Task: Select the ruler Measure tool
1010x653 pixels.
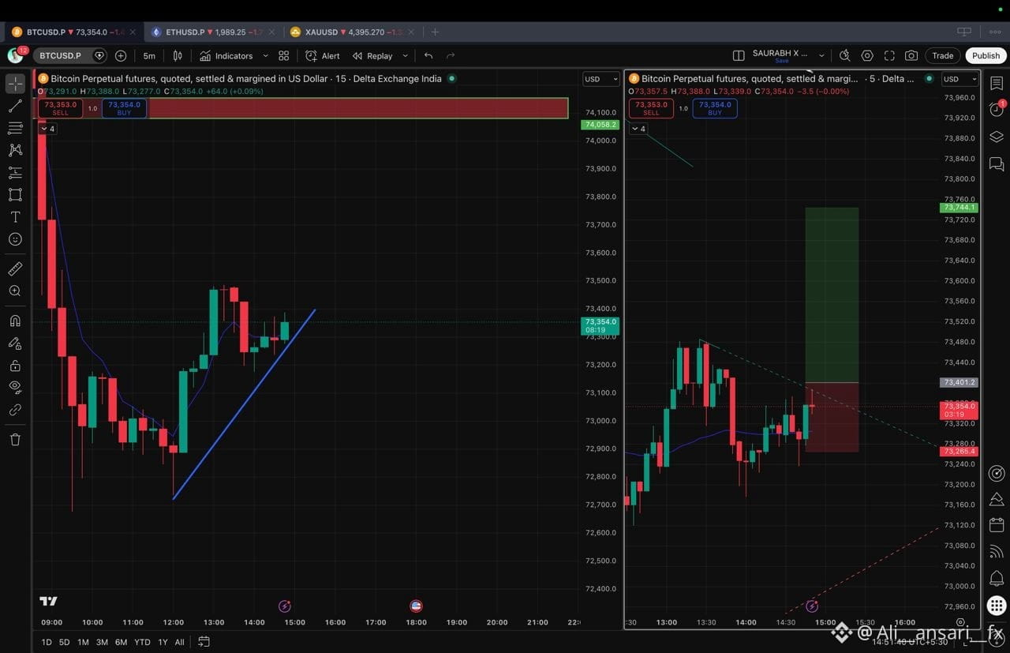Action: click(15, 269)
